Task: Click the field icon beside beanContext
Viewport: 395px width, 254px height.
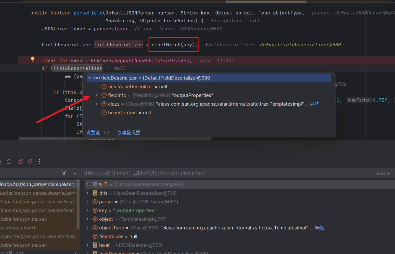Action: pyautogui.click(x=104, y=113)
